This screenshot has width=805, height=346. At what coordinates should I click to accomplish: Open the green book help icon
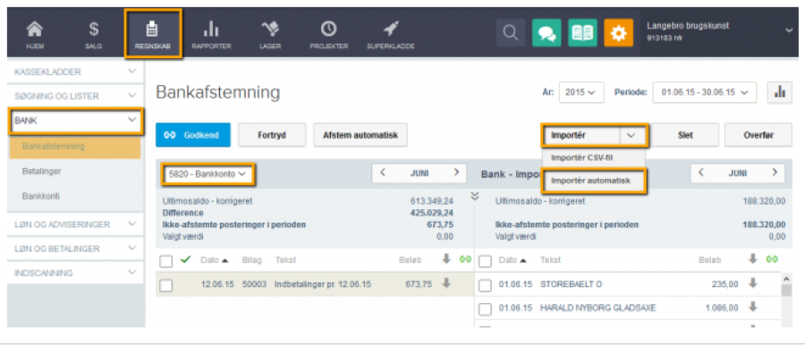pos(582,33)
